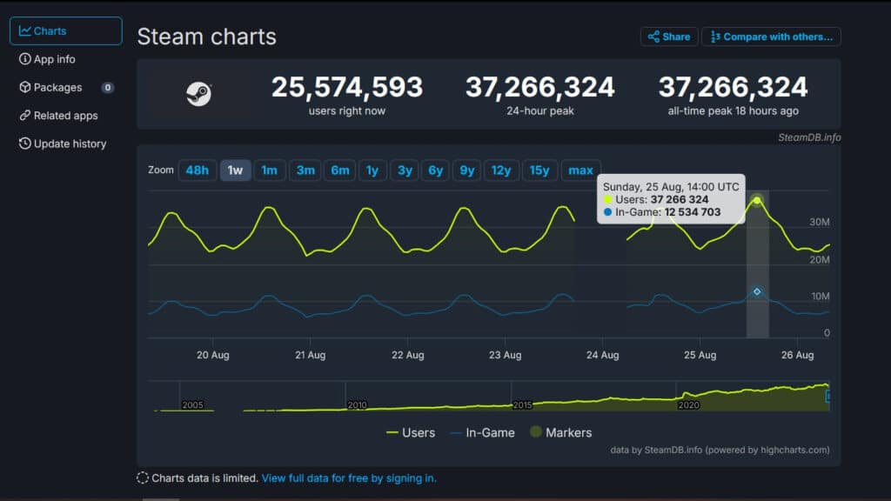Viewport: 891px width, 501px height.
Task: Click the 20M y-axis label
Action: (820, 259)
